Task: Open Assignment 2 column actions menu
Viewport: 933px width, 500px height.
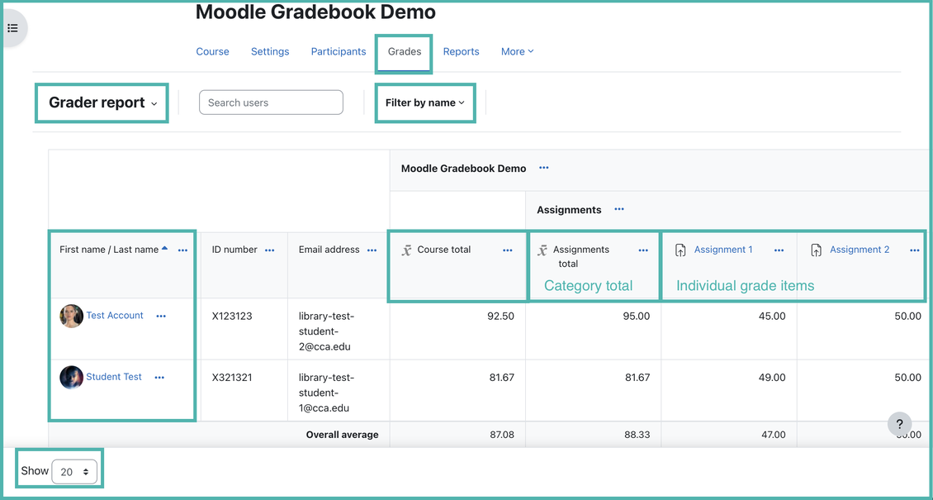Action: point(915,250)
